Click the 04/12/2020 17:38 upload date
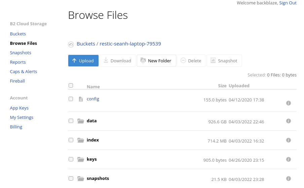The width and height of the screenshot is (304, 188). (x=246, y=100)
